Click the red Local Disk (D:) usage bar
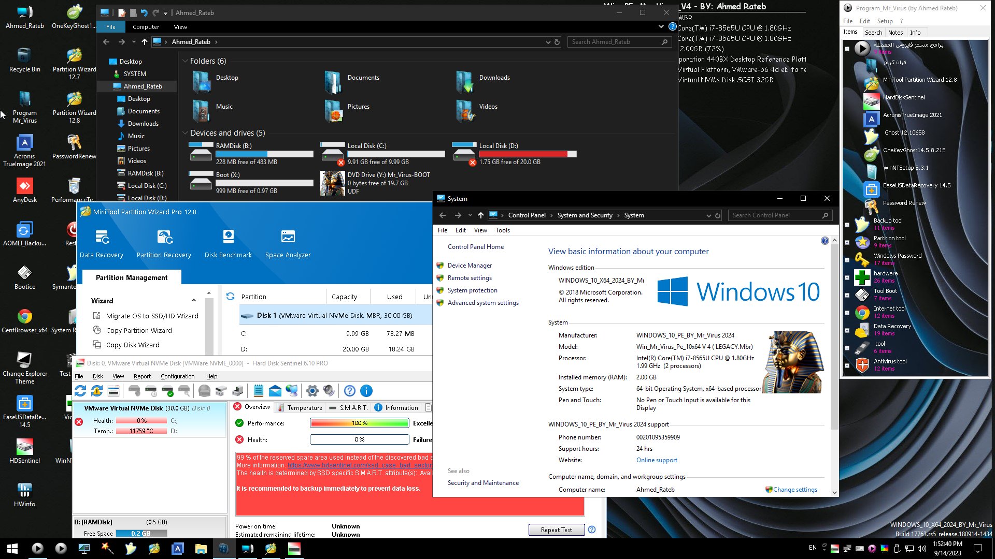The height and width of the screenshot is (559, 995). [x=528, y=154]
